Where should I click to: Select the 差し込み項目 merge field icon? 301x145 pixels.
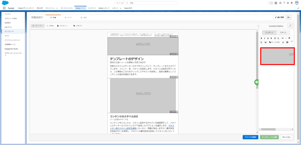click(x=275, y=42)
